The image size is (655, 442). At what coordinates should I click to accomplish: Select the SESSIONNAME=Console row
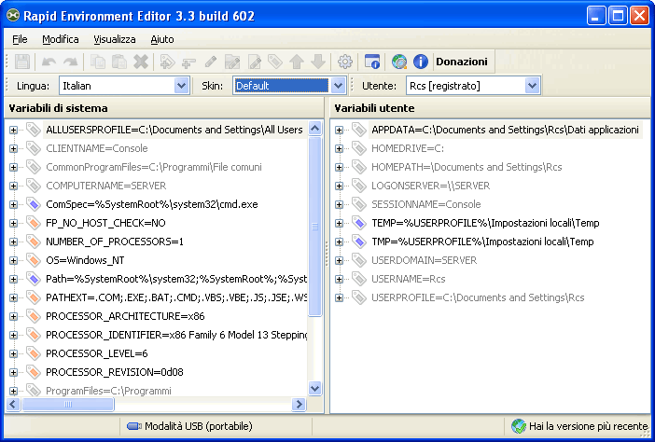(425, 204)
